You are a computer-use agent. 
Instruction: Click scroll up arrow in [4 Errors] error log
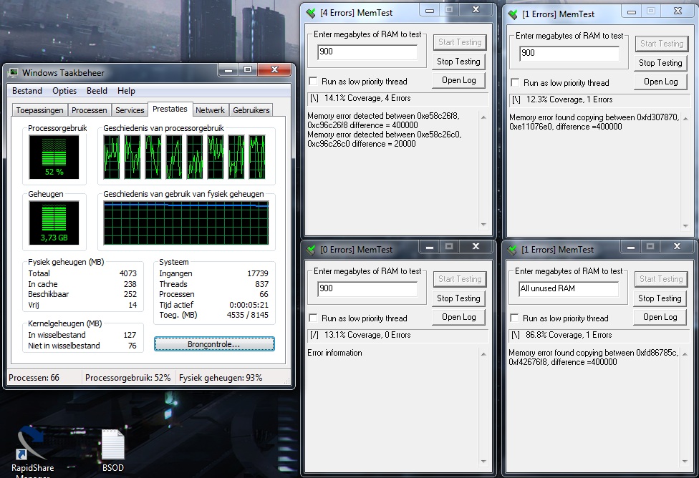pyautogui.click(x=483, y=117)
